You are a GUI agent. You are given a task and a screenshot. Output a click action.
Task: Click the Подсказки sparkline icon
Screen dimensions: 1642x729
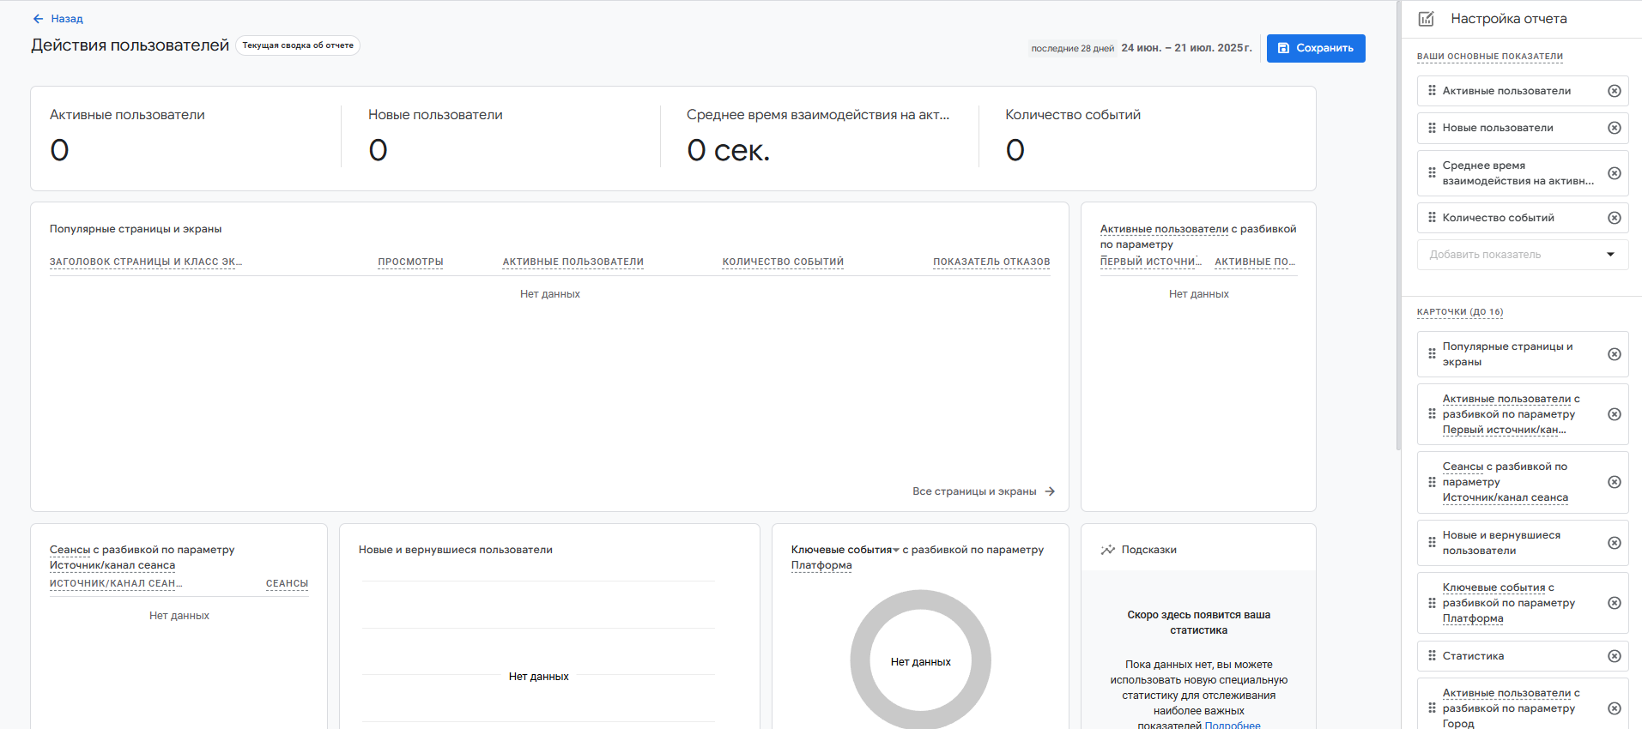coord(1108,550)
